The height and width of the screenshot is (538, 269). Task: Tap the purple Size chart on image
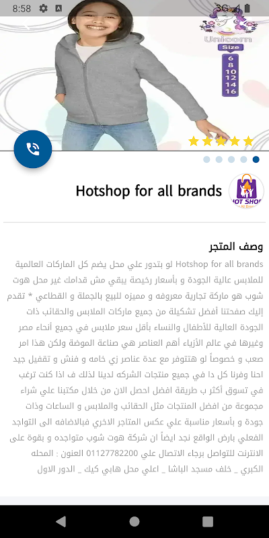(x=231, y=70)
